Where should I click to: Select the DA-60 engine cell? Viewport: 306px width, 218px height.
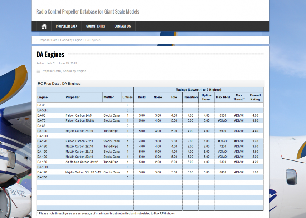(x=42, y=115)
